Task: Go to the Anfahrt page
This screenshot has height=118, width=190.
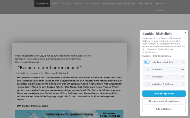Action: tap(161, 10)
